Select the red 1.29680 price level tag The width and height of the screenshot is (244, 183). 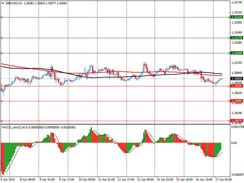(x=237, y=101)
